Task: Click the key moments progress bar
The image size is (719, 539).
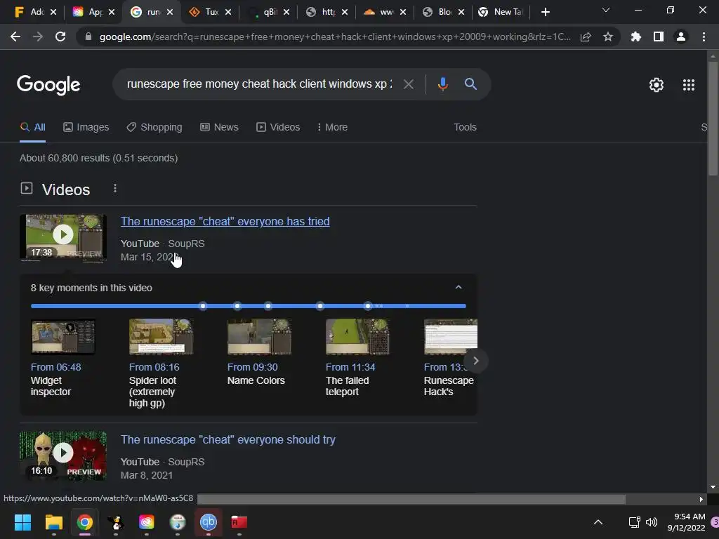Action: click(x=248, y=306)
